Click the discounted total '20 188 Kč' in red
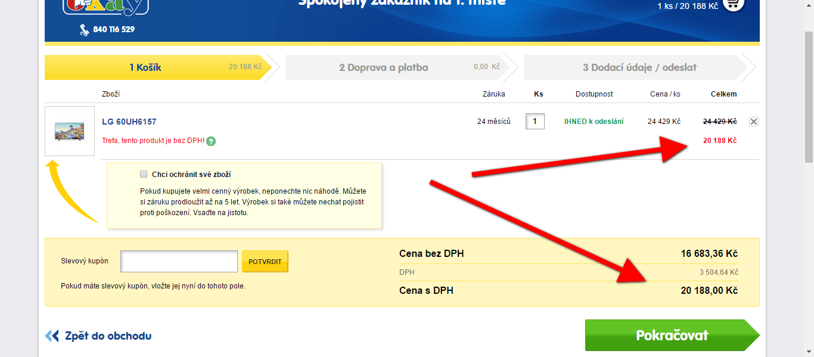The width and height of the screenshot is (814, 357). click(720, 141)
